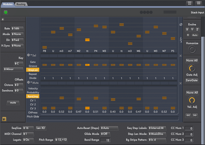This screenshot has width=205, height=145.
Task: Select the Gate lane tab
Action: (33, 62)
